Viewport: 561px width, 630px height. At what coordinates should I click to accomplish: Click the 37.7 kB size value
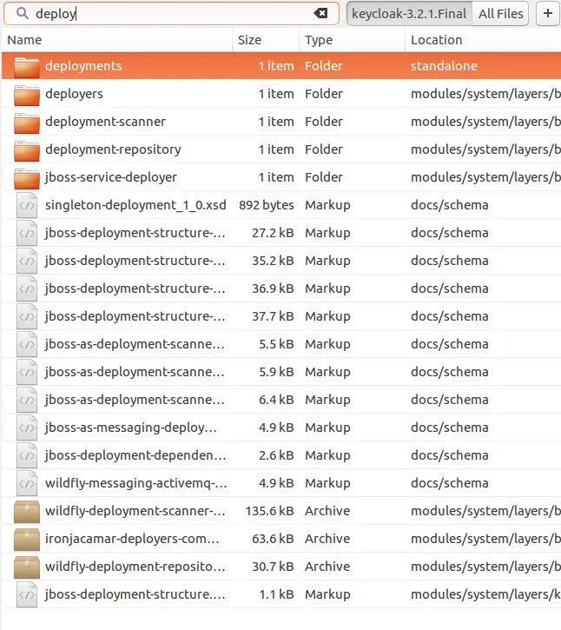tap(273, 316)
